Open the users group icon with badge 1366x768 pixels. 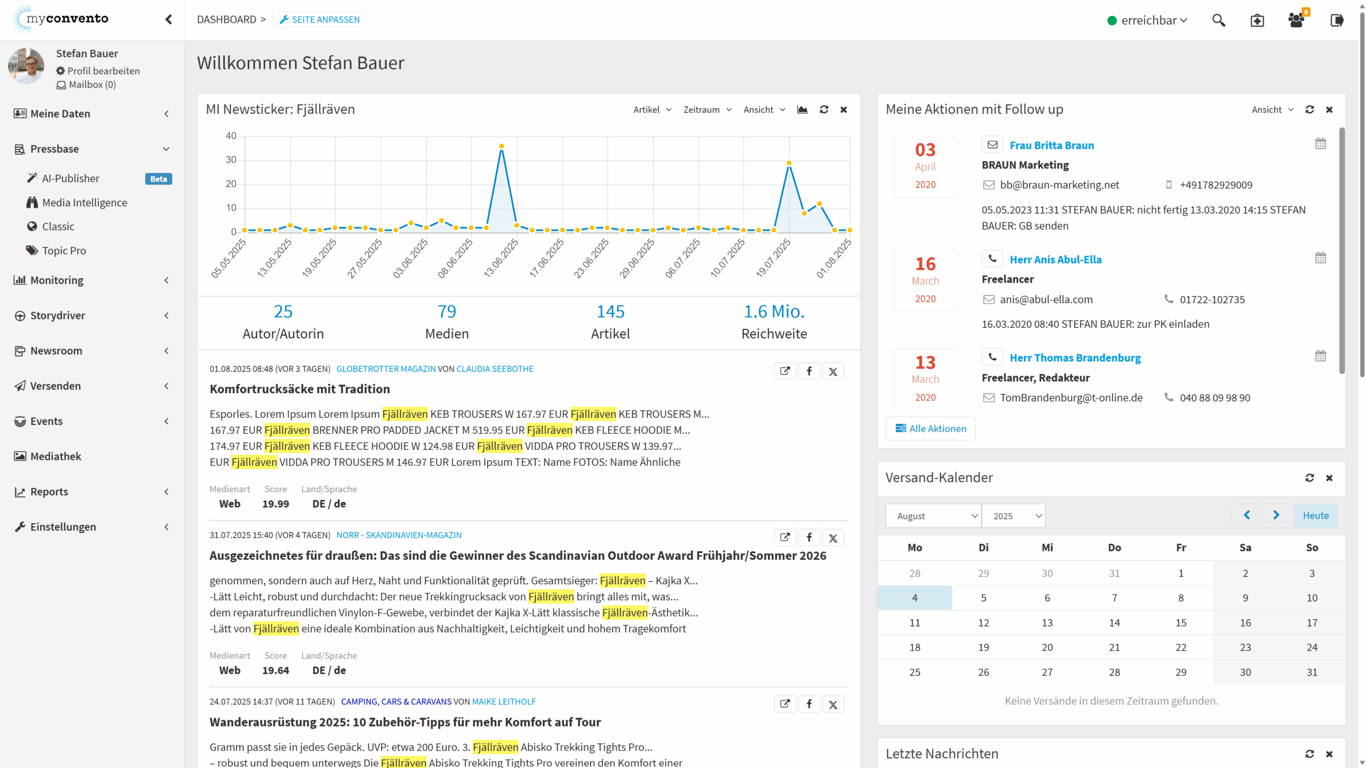[1296, 20]
